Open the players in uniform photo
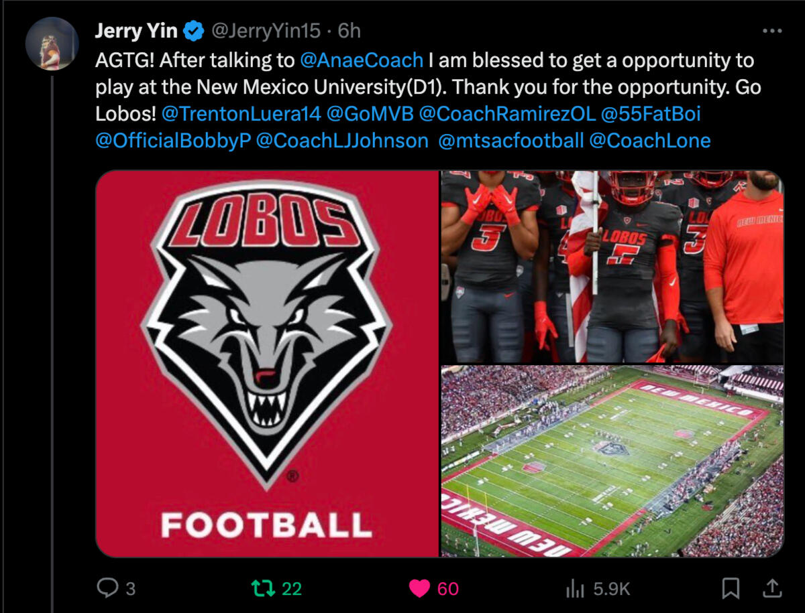The image size is (805, 613). point(612,267)
